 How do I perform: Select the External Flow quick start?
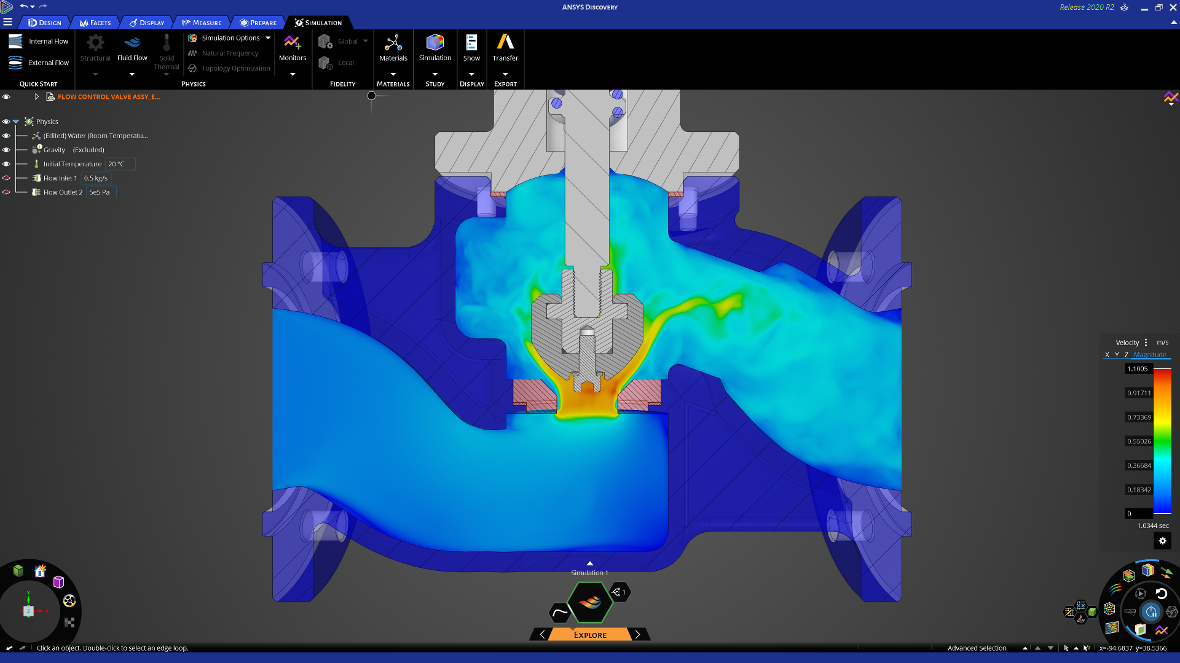[x=15, y=63]
